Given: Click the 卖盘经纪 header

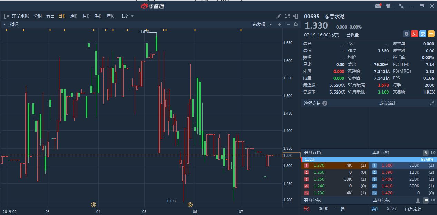Looking at the screenshot, I should pos(381,201).
